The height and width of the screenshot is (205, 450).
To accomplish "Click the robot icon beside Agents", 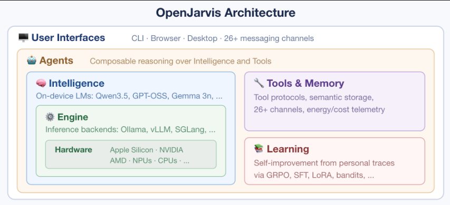I will pyautogui.click(x=32, y=60).
